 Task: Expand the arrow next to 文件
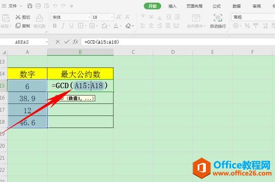tap(21, 6)
